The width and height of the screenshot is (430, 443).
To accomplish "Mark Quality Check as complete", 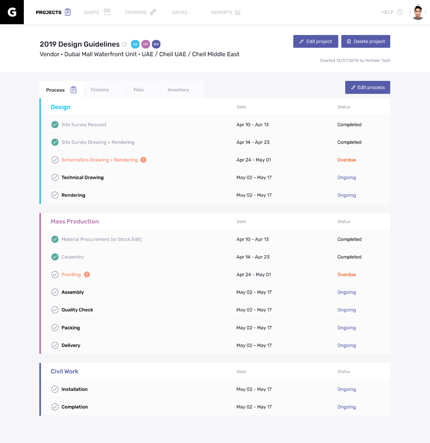I will [55, 310].
